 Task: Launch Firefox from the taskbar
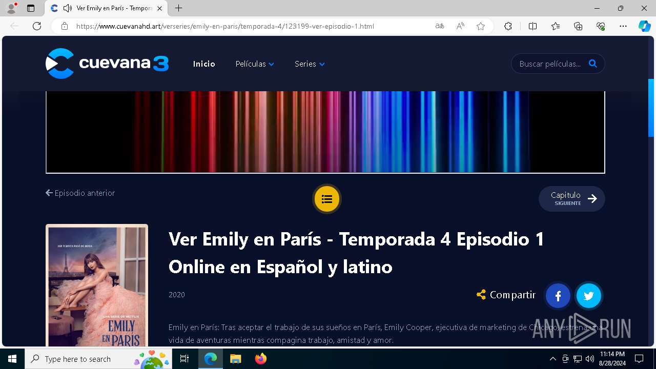coord(261,359)
